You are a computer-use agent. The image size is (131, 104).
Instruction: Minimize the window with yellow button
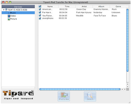pos(7,2)
